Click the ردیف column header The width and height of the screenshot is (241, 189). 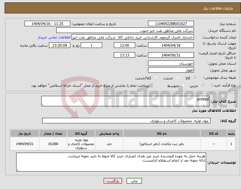[x=231, y=133]
